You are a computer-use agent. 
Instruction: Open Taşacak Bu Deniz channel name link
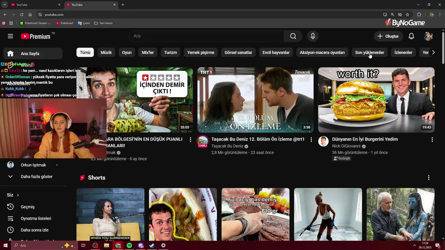pos(227,146)
